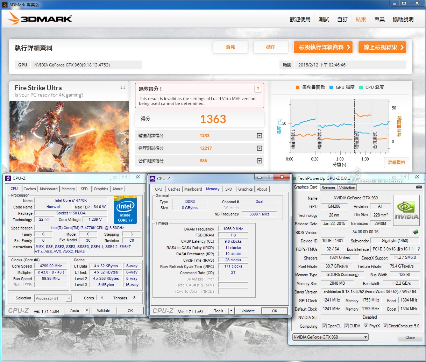426x362 pixels.
Task: Toggle the PhysX checkbox
Action: tap(366, 326)
